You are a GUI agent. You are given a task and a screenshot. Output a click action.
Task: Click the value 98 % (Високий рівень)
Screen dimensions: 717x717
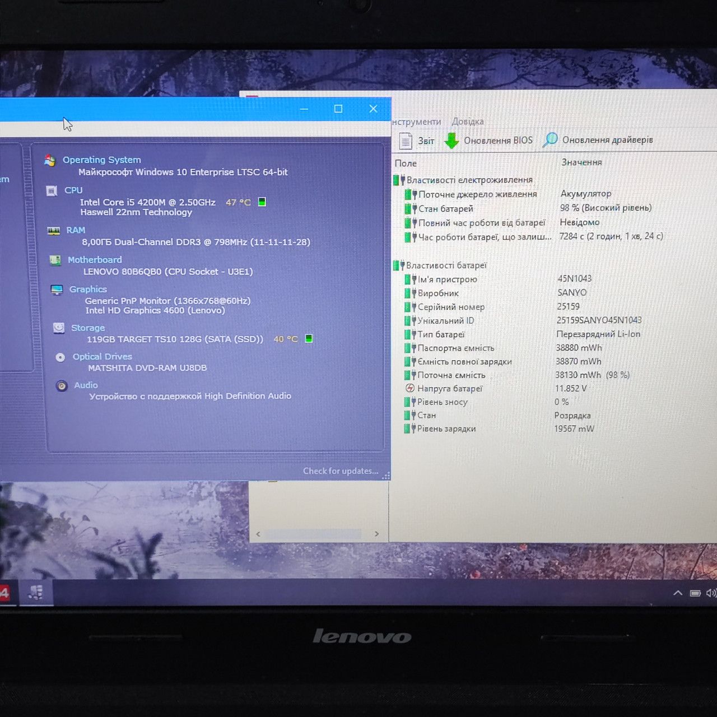click(606, 207)
